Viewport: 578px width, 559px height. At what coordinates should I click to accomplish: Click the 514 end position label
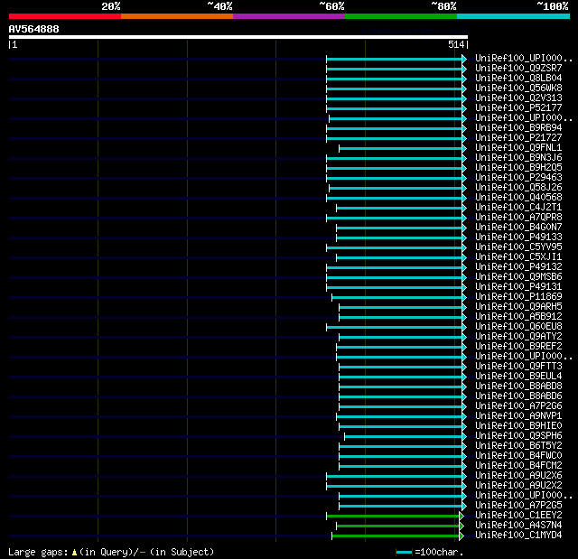pos(456,44)
